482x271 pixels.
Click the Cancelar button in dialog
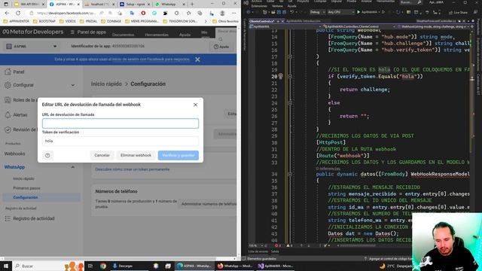(x=102, y=155)
